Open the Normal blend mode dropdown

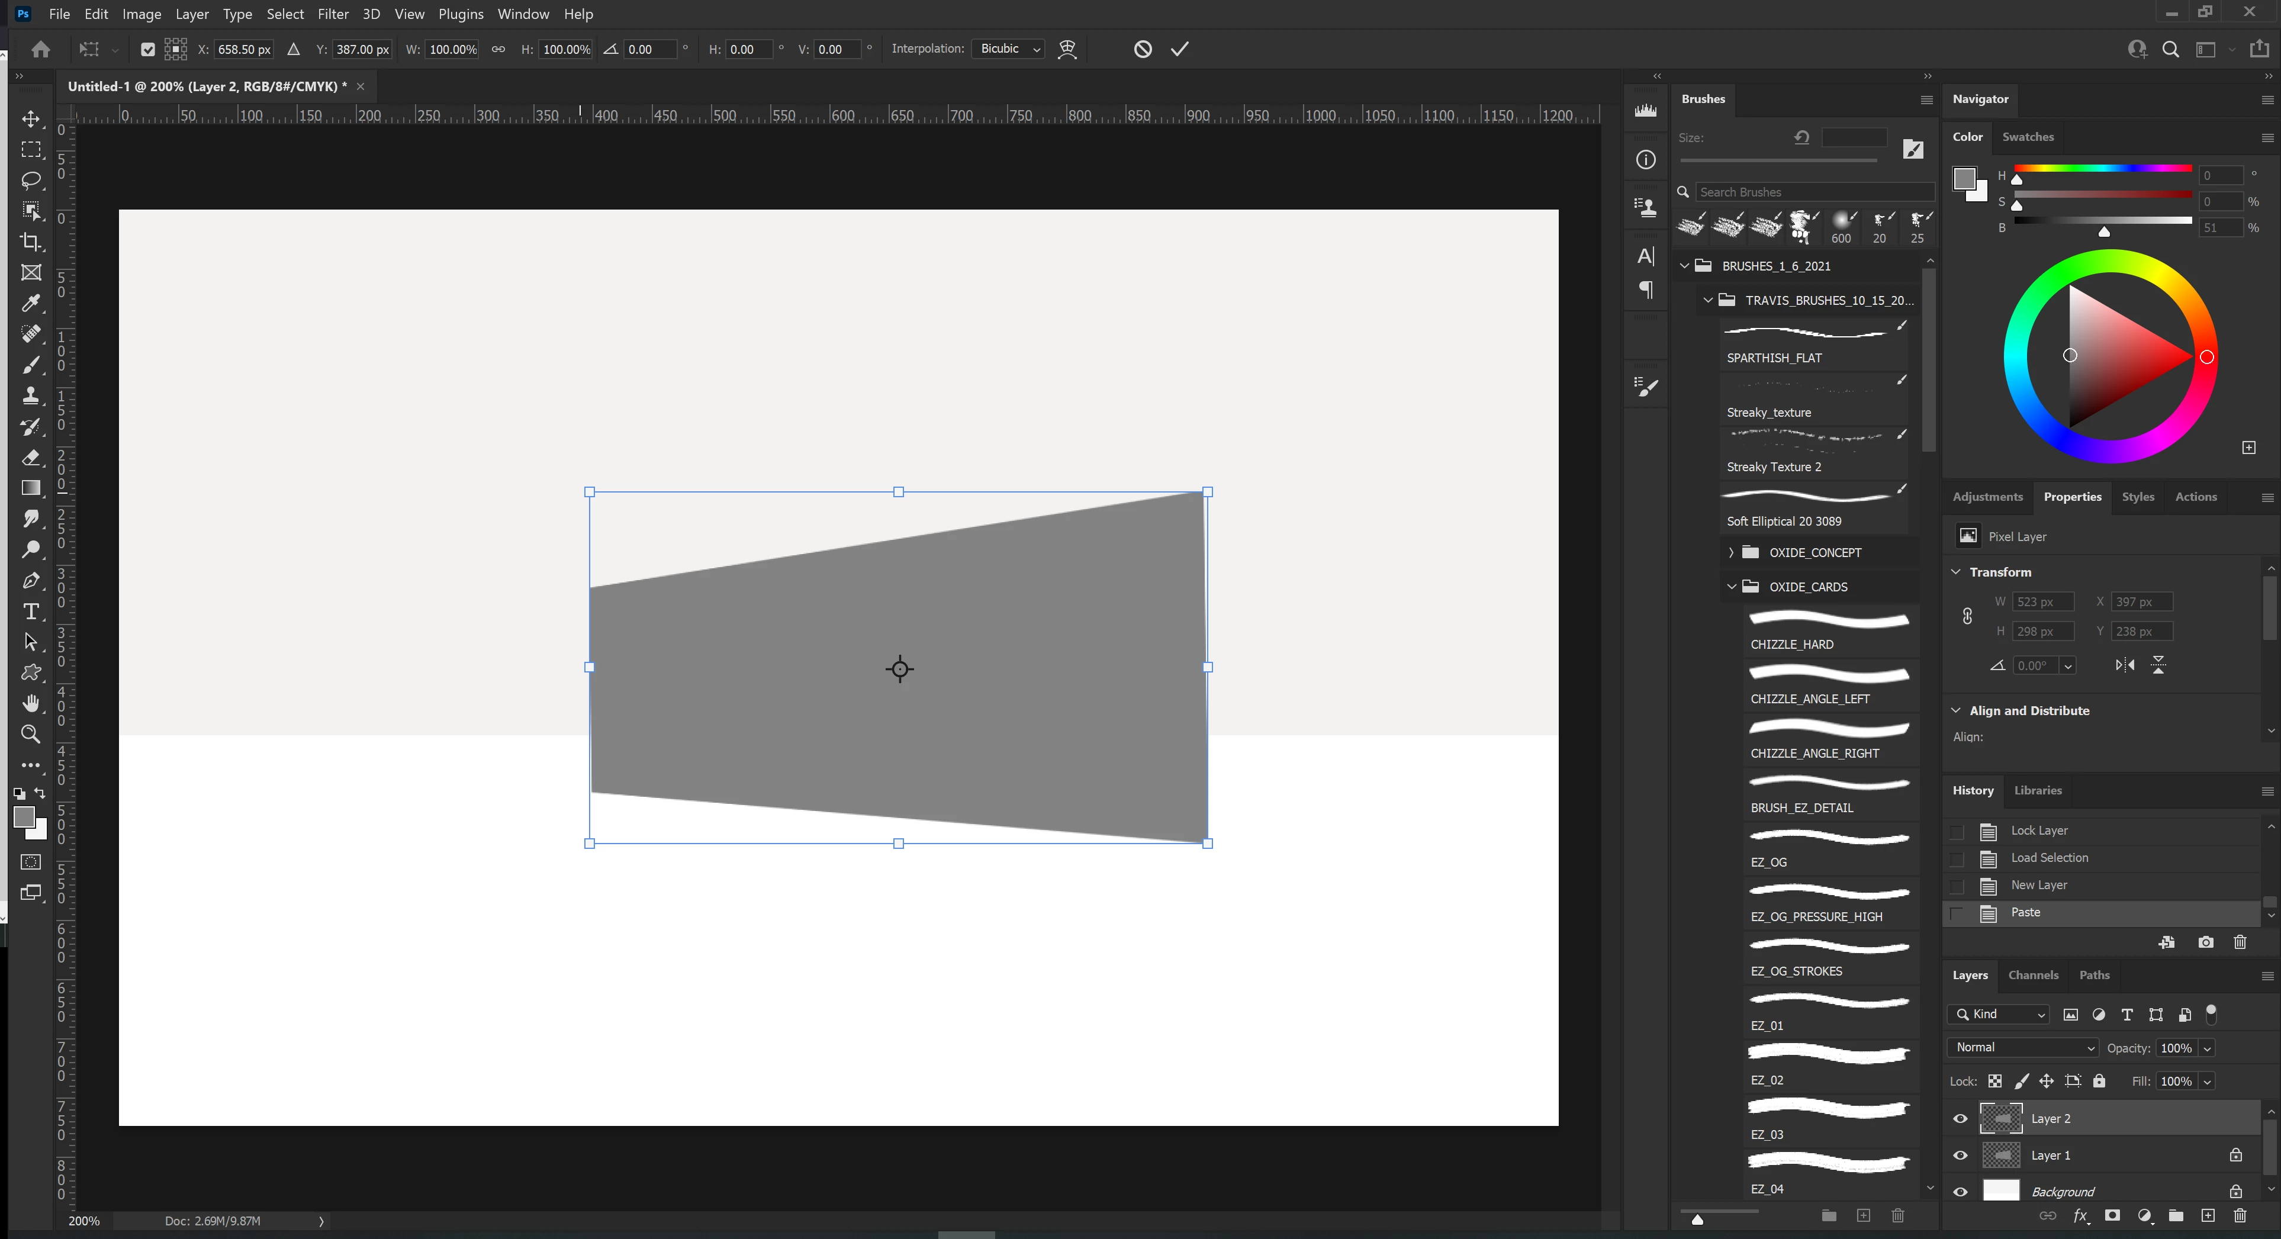[x=2022, y=1048]
